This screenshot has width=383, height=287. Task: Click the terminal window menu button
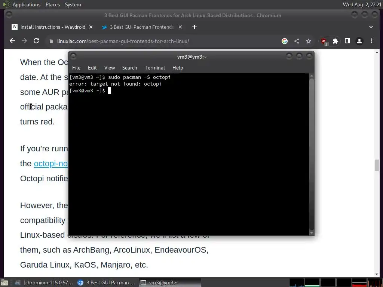73,56
